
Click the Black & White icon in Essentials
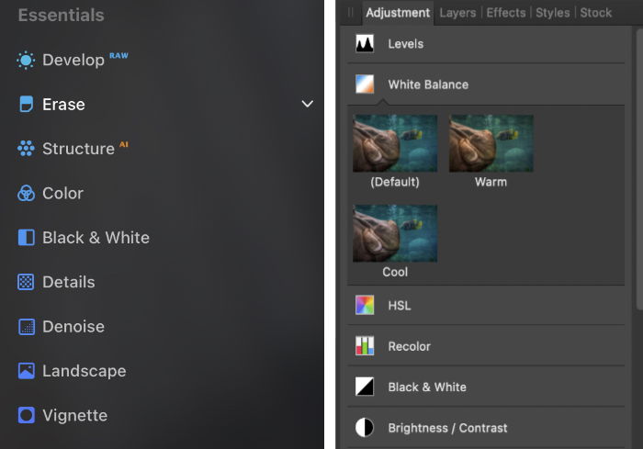[x=27, y=238]
